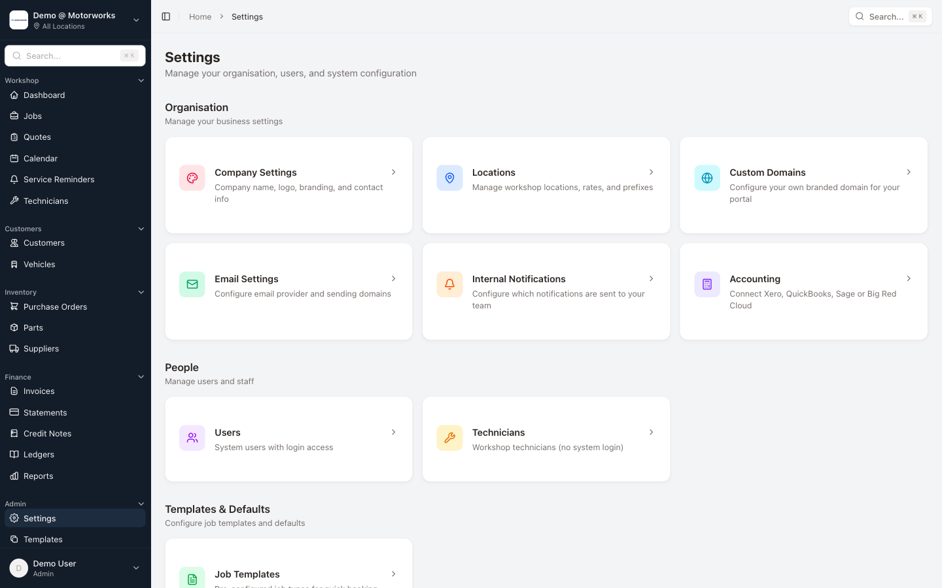Select the Technicians wrench icon

[13, 201]
